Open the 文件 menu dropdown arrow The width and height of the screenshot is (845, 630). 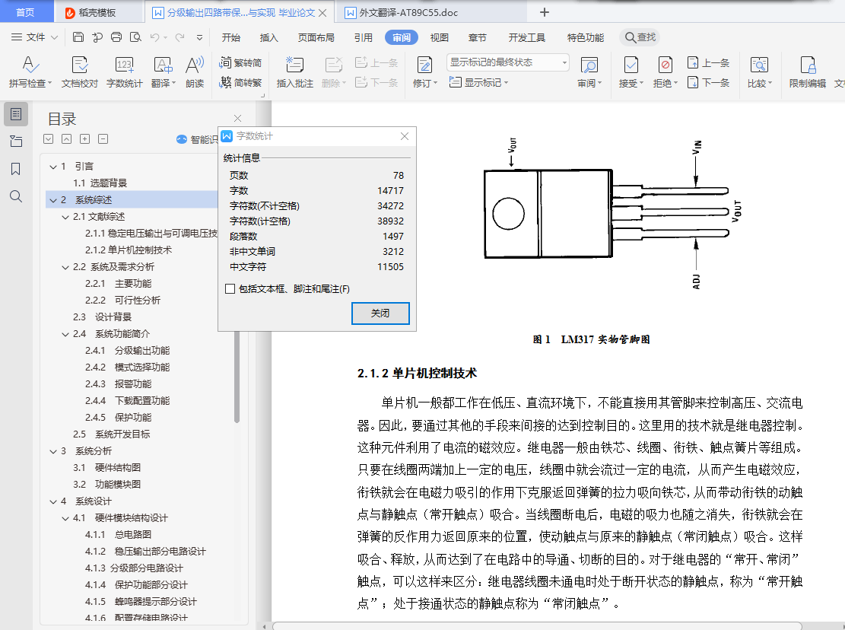tap(55, 37)
